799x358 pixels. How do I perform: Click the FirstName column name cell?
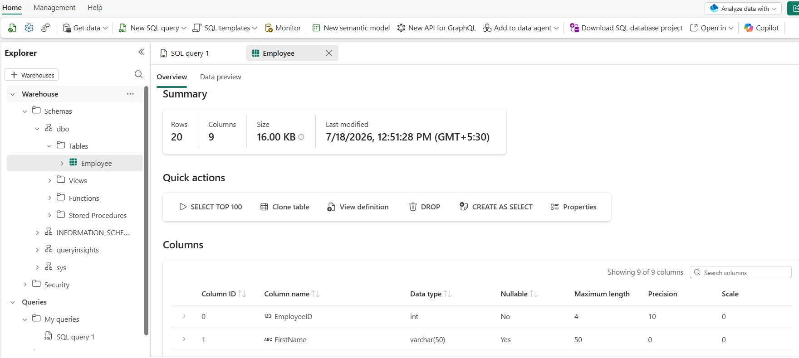click(x=290, y=339)
